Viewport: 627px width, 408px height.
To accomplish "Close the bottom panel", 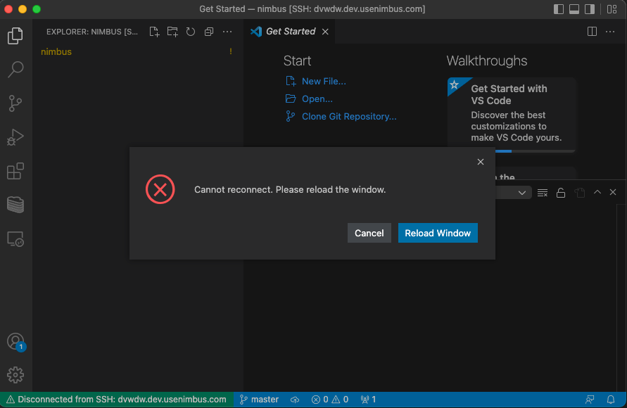I will click(613, 192).
